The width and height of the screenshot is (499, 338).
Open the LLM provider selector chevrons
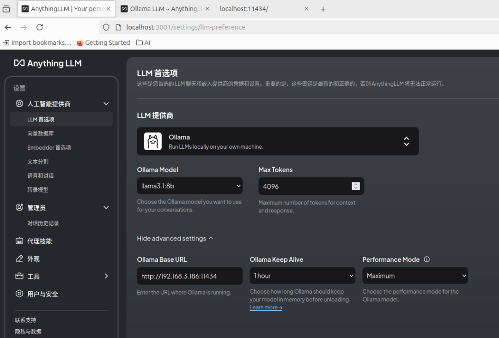[406, 141]
